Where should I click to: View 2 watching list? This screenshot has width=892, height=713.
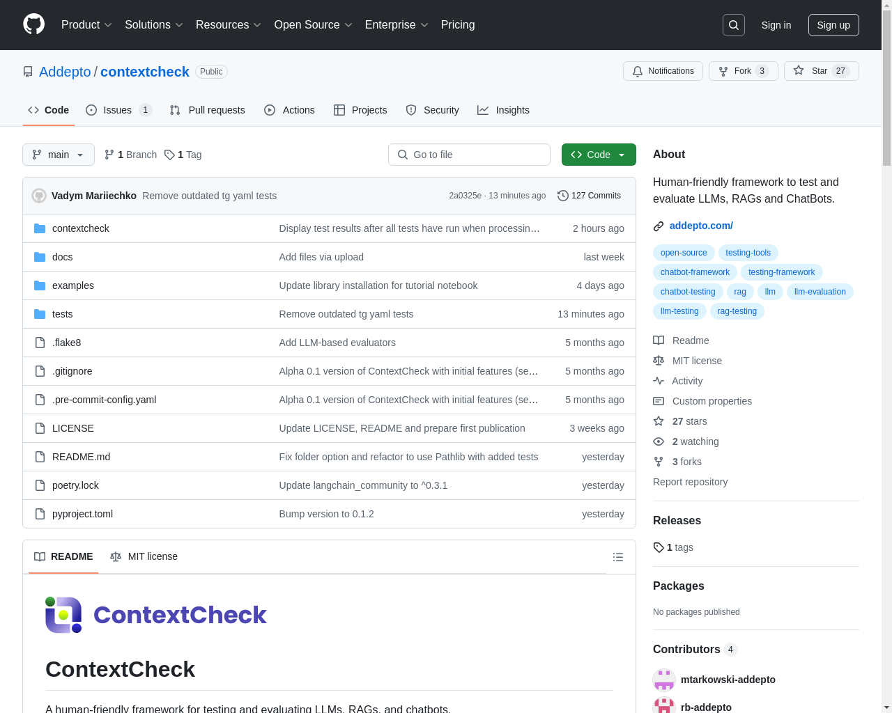tap(686, 441)
